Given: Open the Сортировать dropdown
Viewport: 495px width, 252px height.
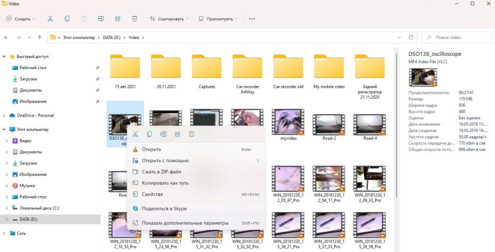Looking at the screenshot, I should pyautogui.click(x=169, y=19).
